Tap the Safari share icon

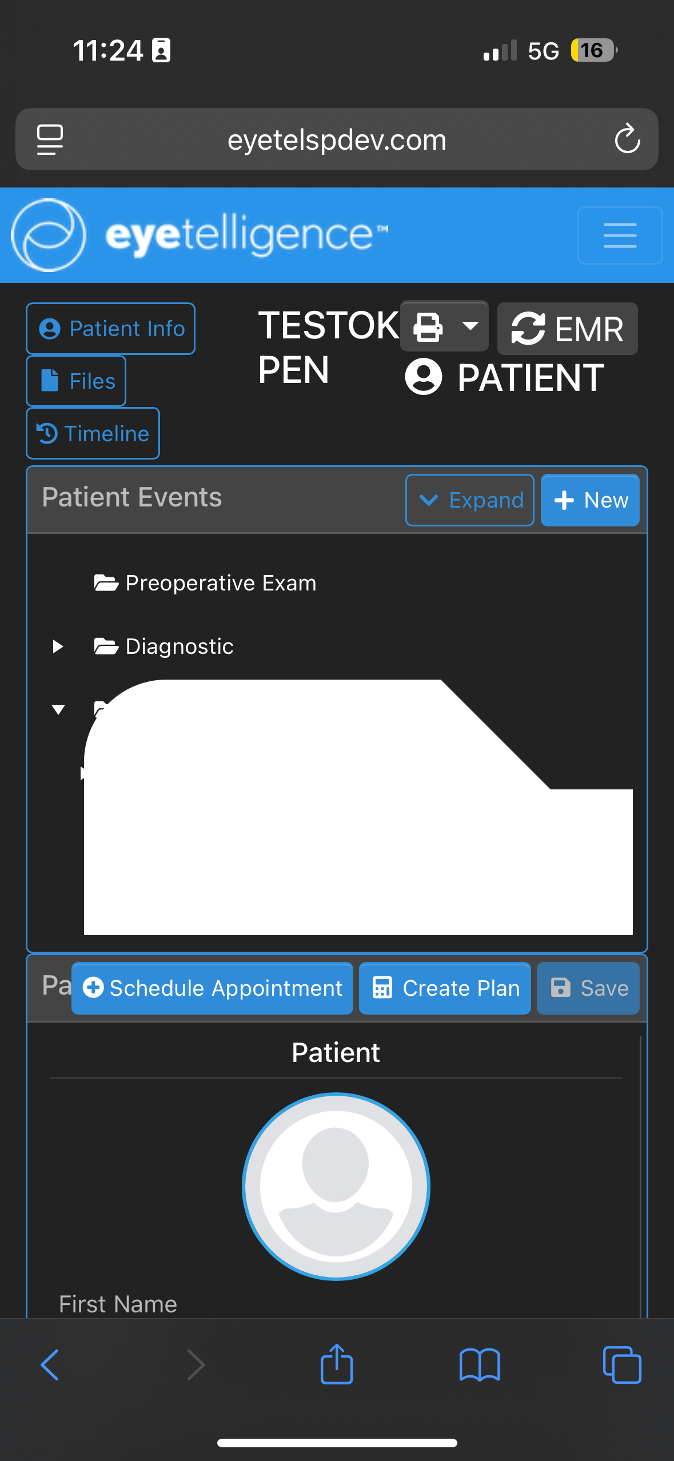[x=337, y=1364]
